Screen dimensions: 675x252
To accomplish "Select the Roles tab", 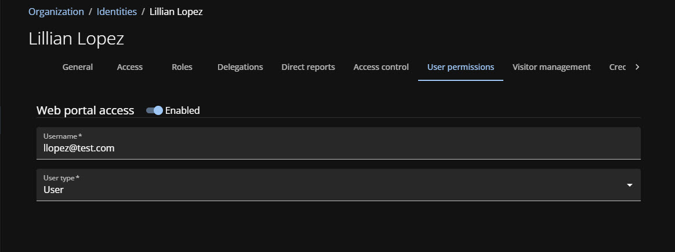I will (x=182, y=67).
